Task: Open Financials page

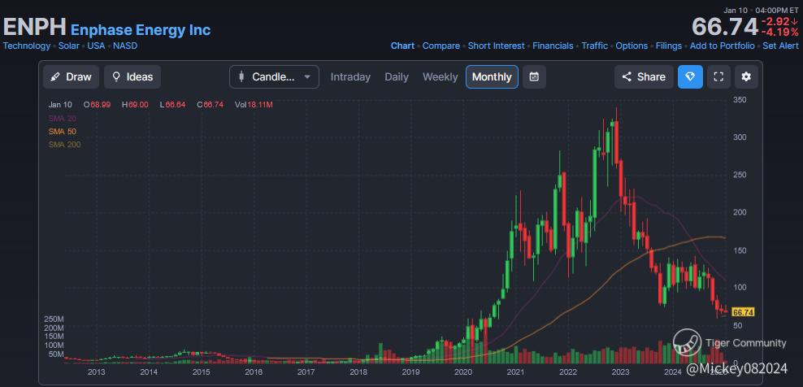Action: coord(553,46)
